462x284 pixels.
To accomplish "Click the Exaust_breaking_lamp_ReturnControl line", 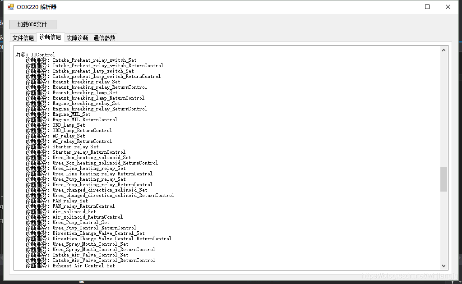I will [x=85, y=98].
